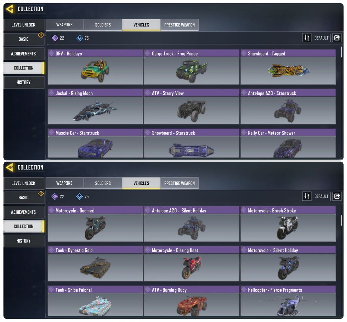
Task: Open Achievements in the upper sidebar
Action: [24, 54]
